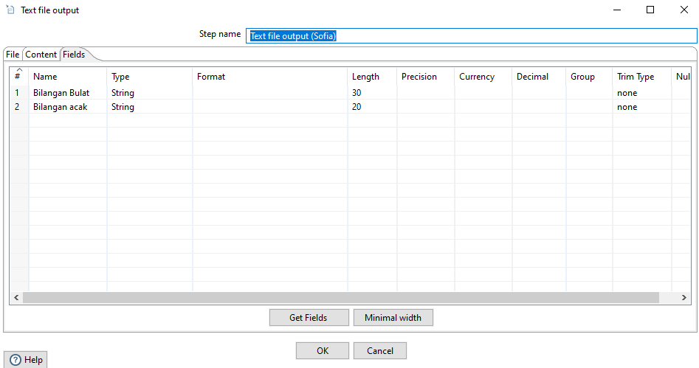Select row number 1
The image size is (699, 368).
[x=19, y=93]
